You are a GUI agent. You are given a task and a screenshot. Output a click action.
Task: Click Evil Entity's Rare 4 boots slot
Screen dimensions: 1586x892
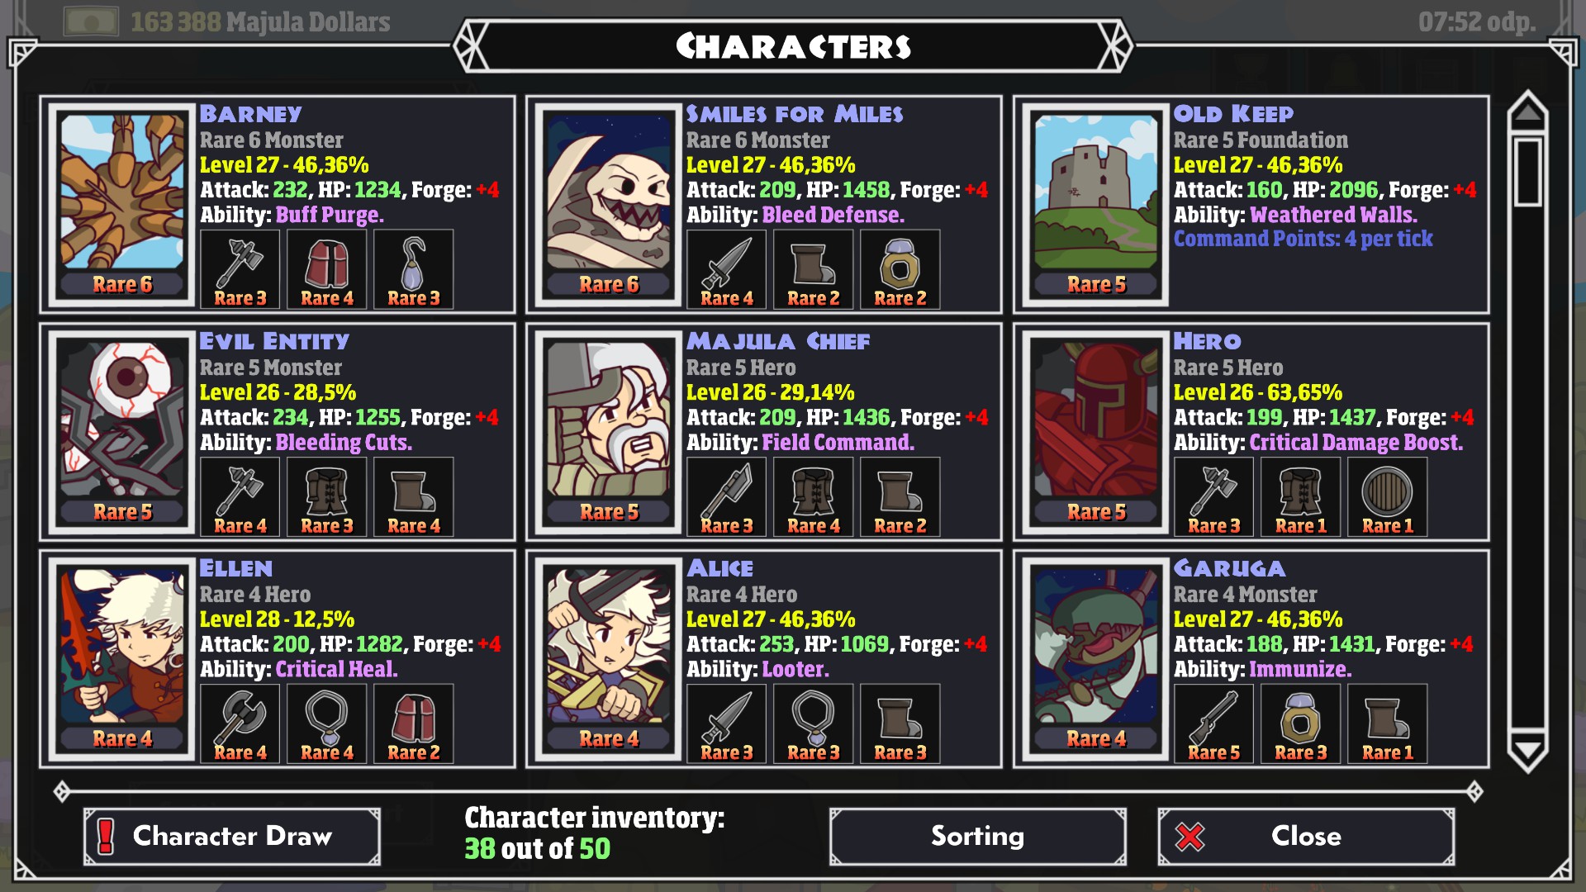point(414,497)
